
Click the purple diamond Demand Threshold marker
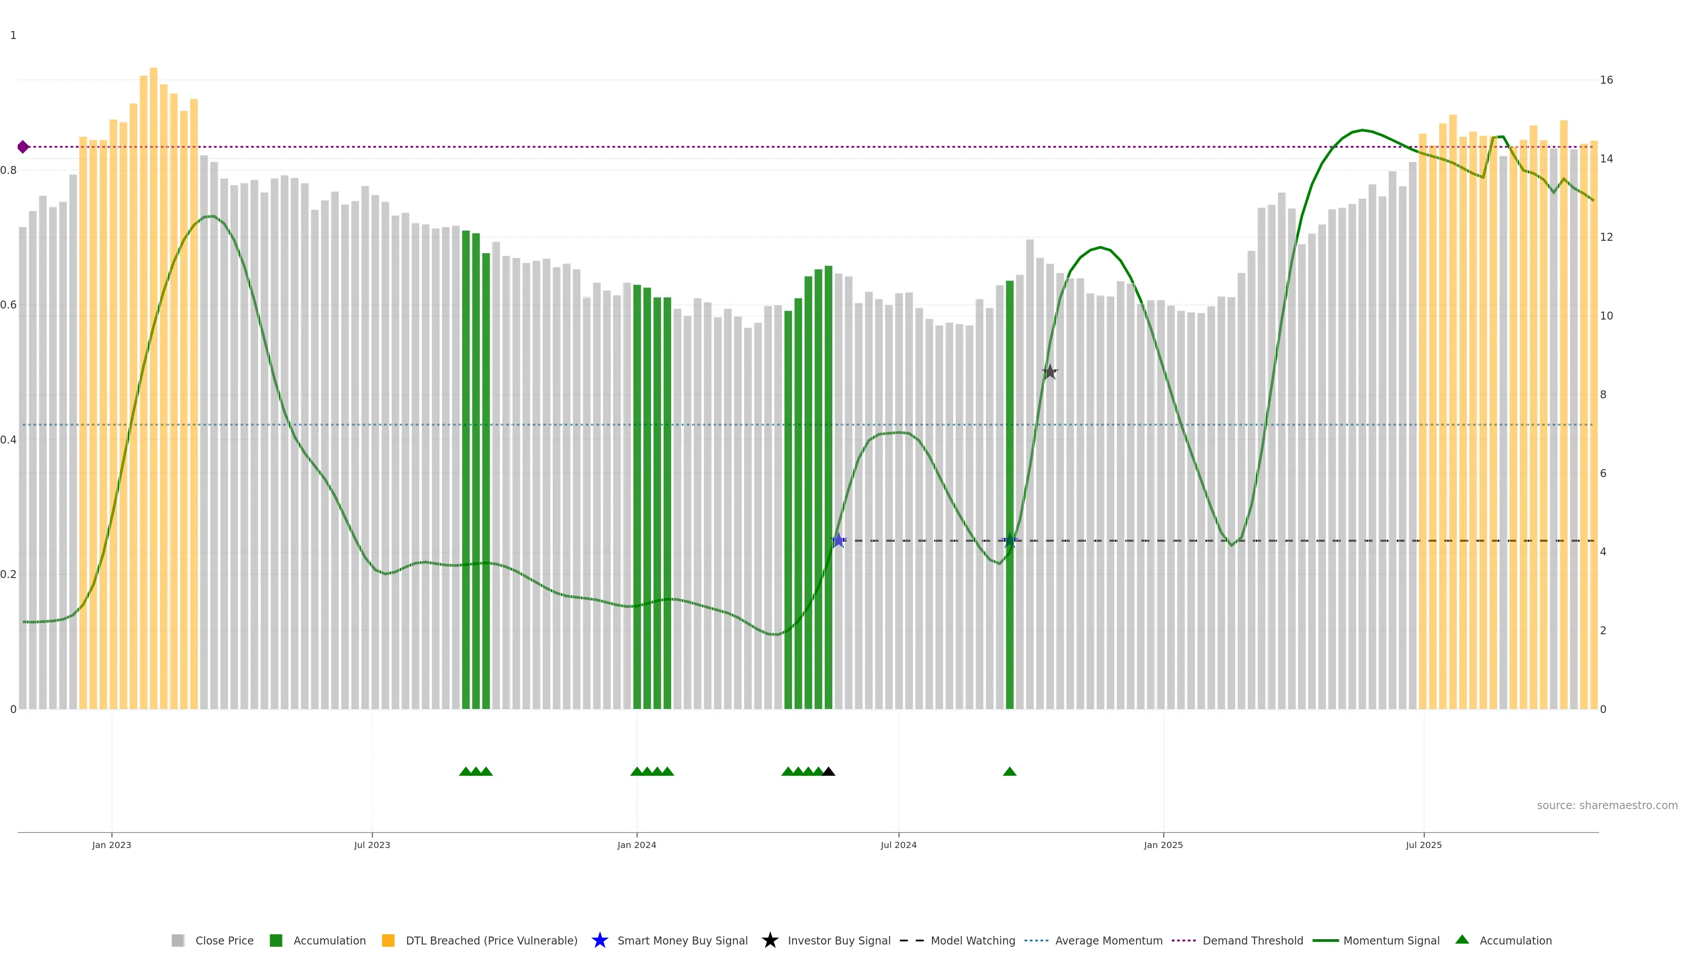point(23,146)
